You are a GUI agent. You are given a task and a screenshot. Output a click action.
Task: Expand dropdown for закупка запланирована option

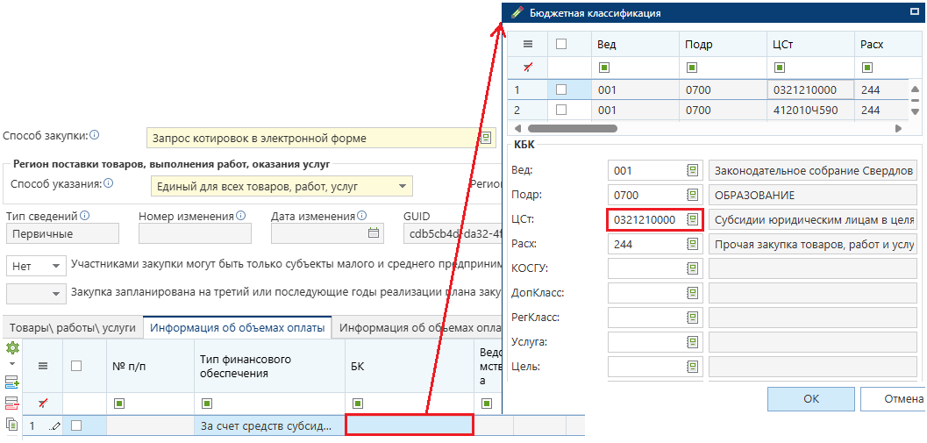(56, 293)
